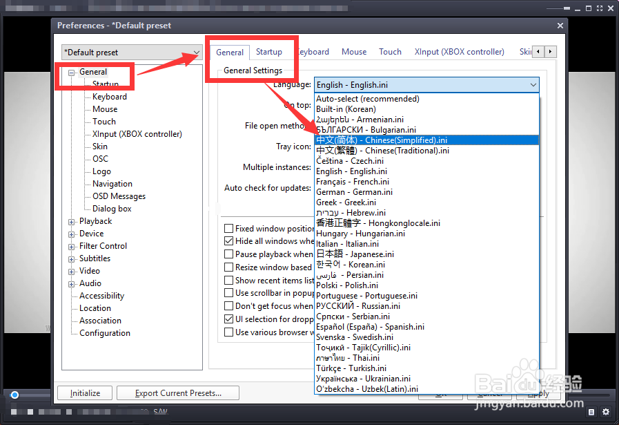This screenshot has width=619, height=425.
Task: Select Keyboard in settings tree
Action: pyautogui.click(x=109, y=97)
